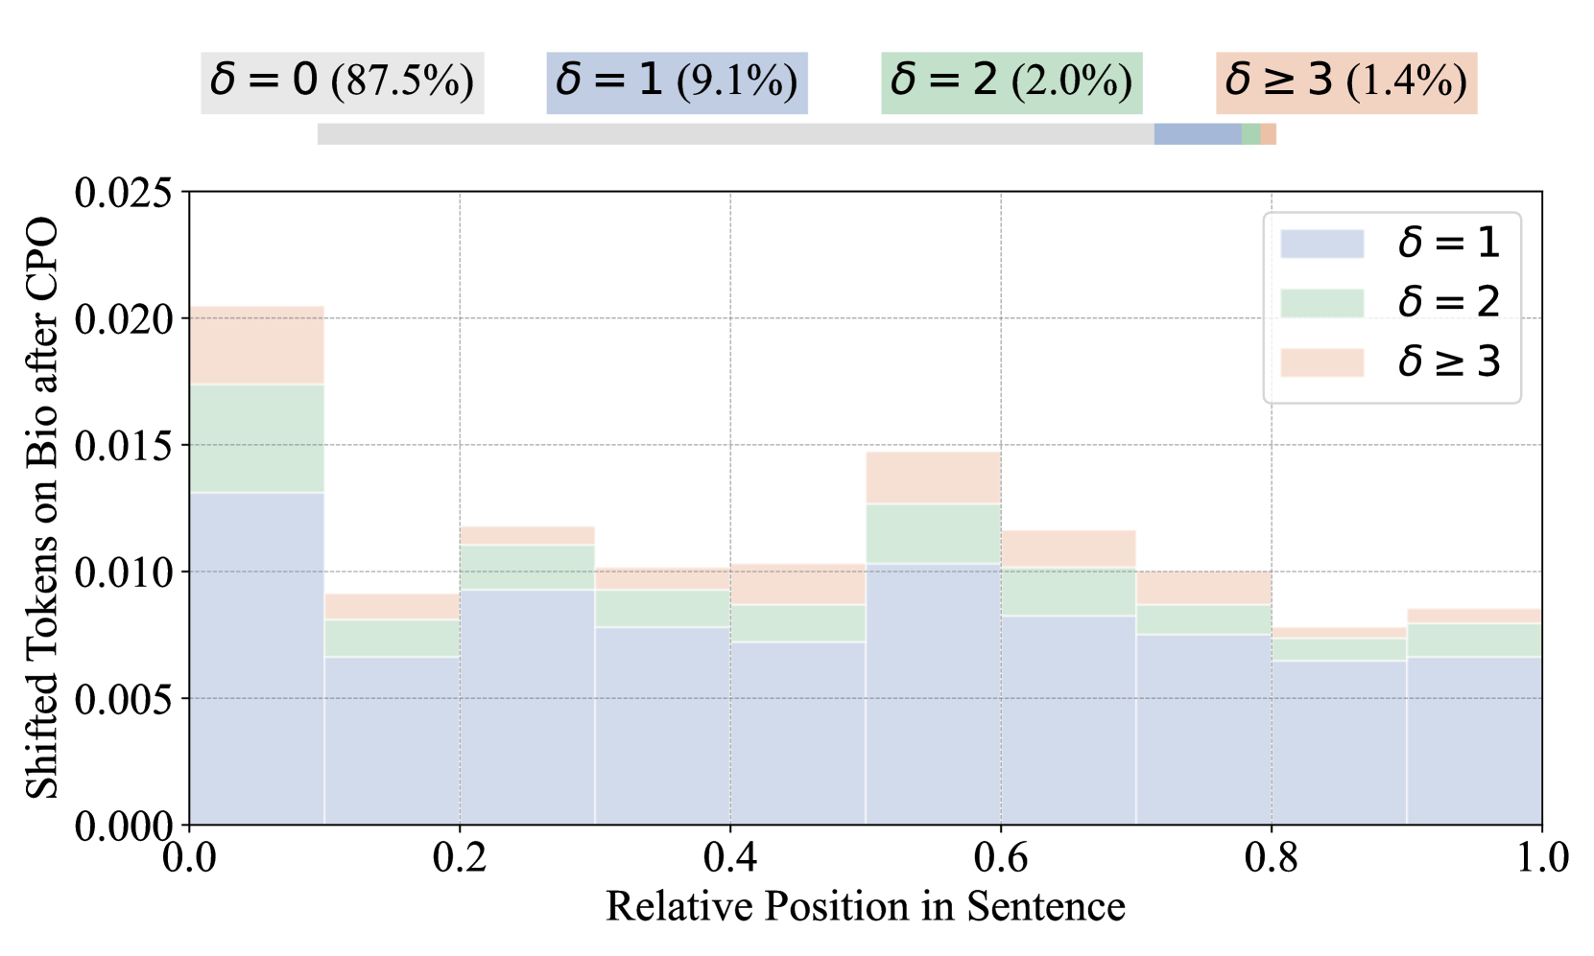Click the δ ≥ 3 legend text
Viewport: 1594px width, 956px height.
(x=1448, y=362)
